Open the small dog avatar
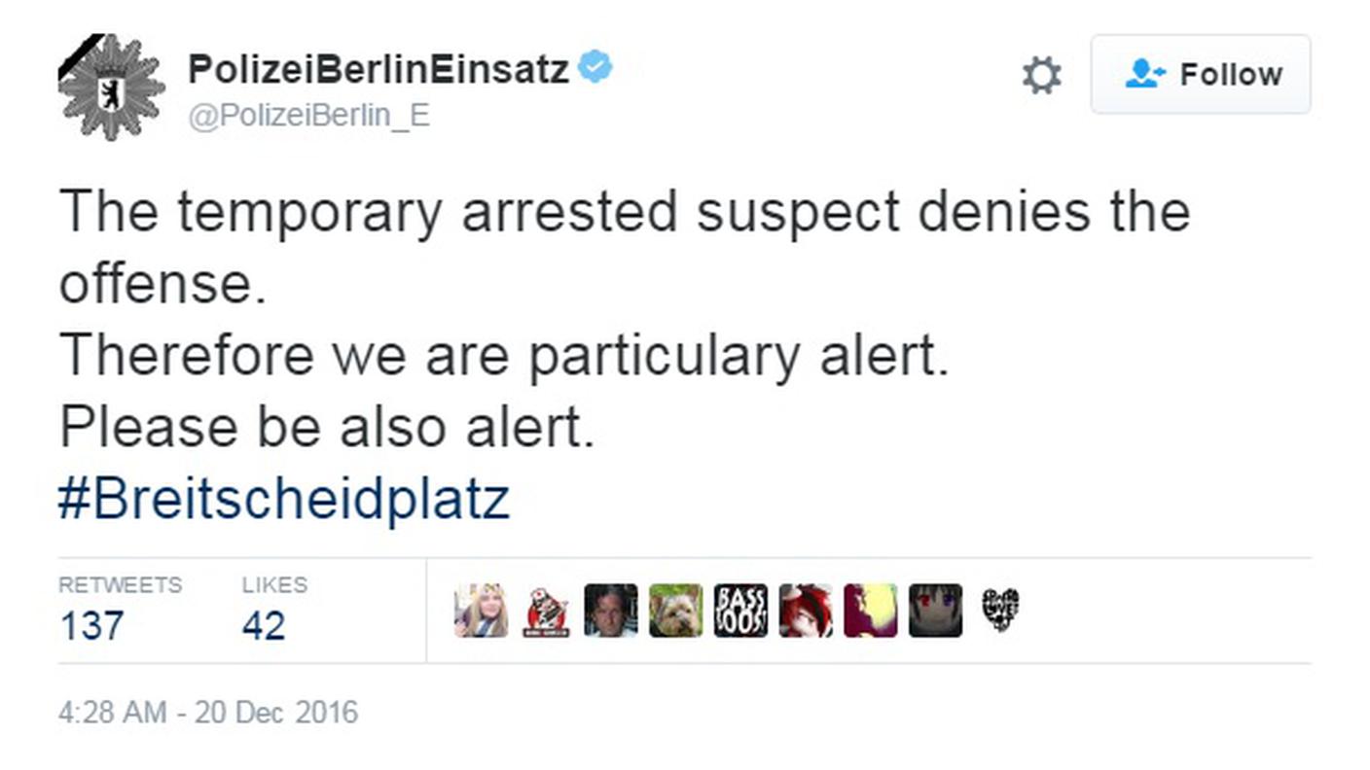 click(x=676, y=611)
